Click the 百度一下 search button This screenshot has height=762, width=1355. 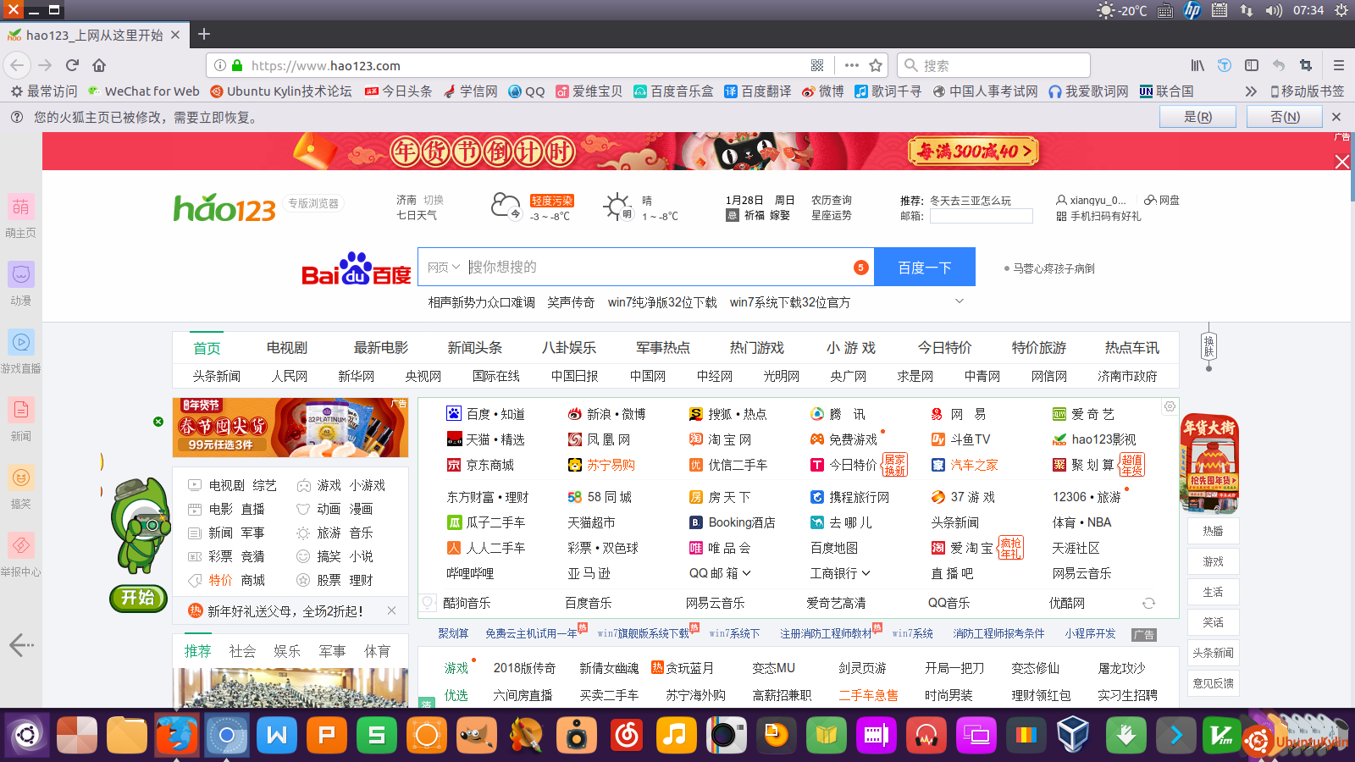pos(925,268)
